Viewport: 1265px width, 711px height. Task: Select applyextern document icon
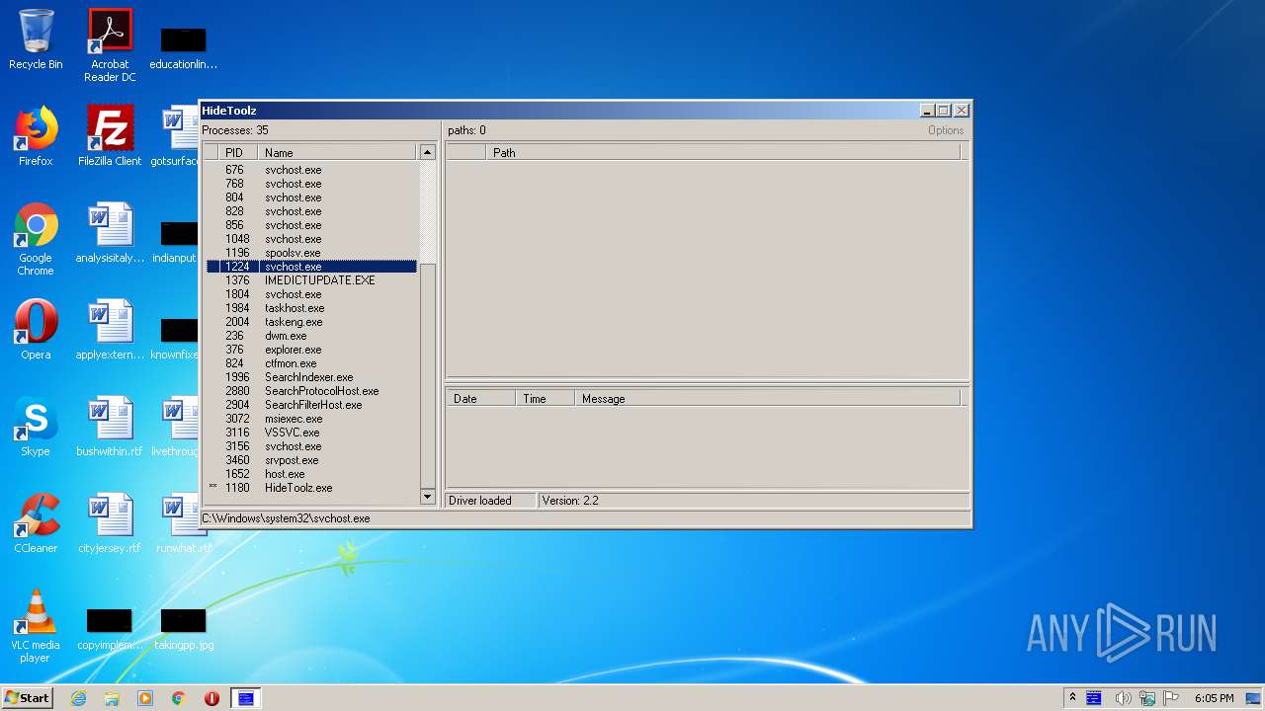click(110, 329)
